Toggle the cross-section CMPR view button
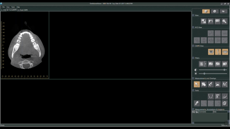 [x=218, y=52]
